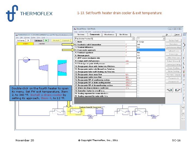The width and height of the screenshot is (196, 147).
Task: Click the Add sheet tab
Action: point(42,44)
